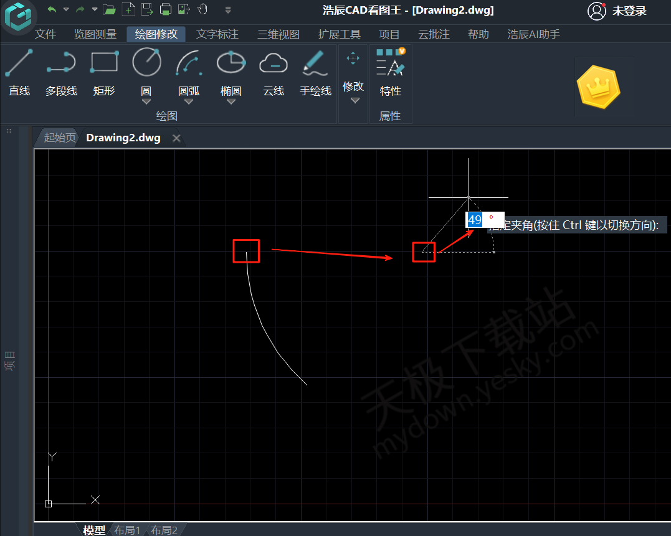Click the open folder icon
This screenshot has width=671, height=536.
point(110,9)
